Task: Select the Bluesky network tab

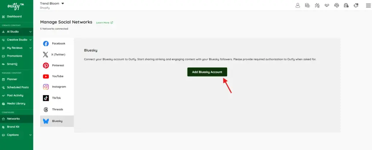Action: (x=57, y=121)
